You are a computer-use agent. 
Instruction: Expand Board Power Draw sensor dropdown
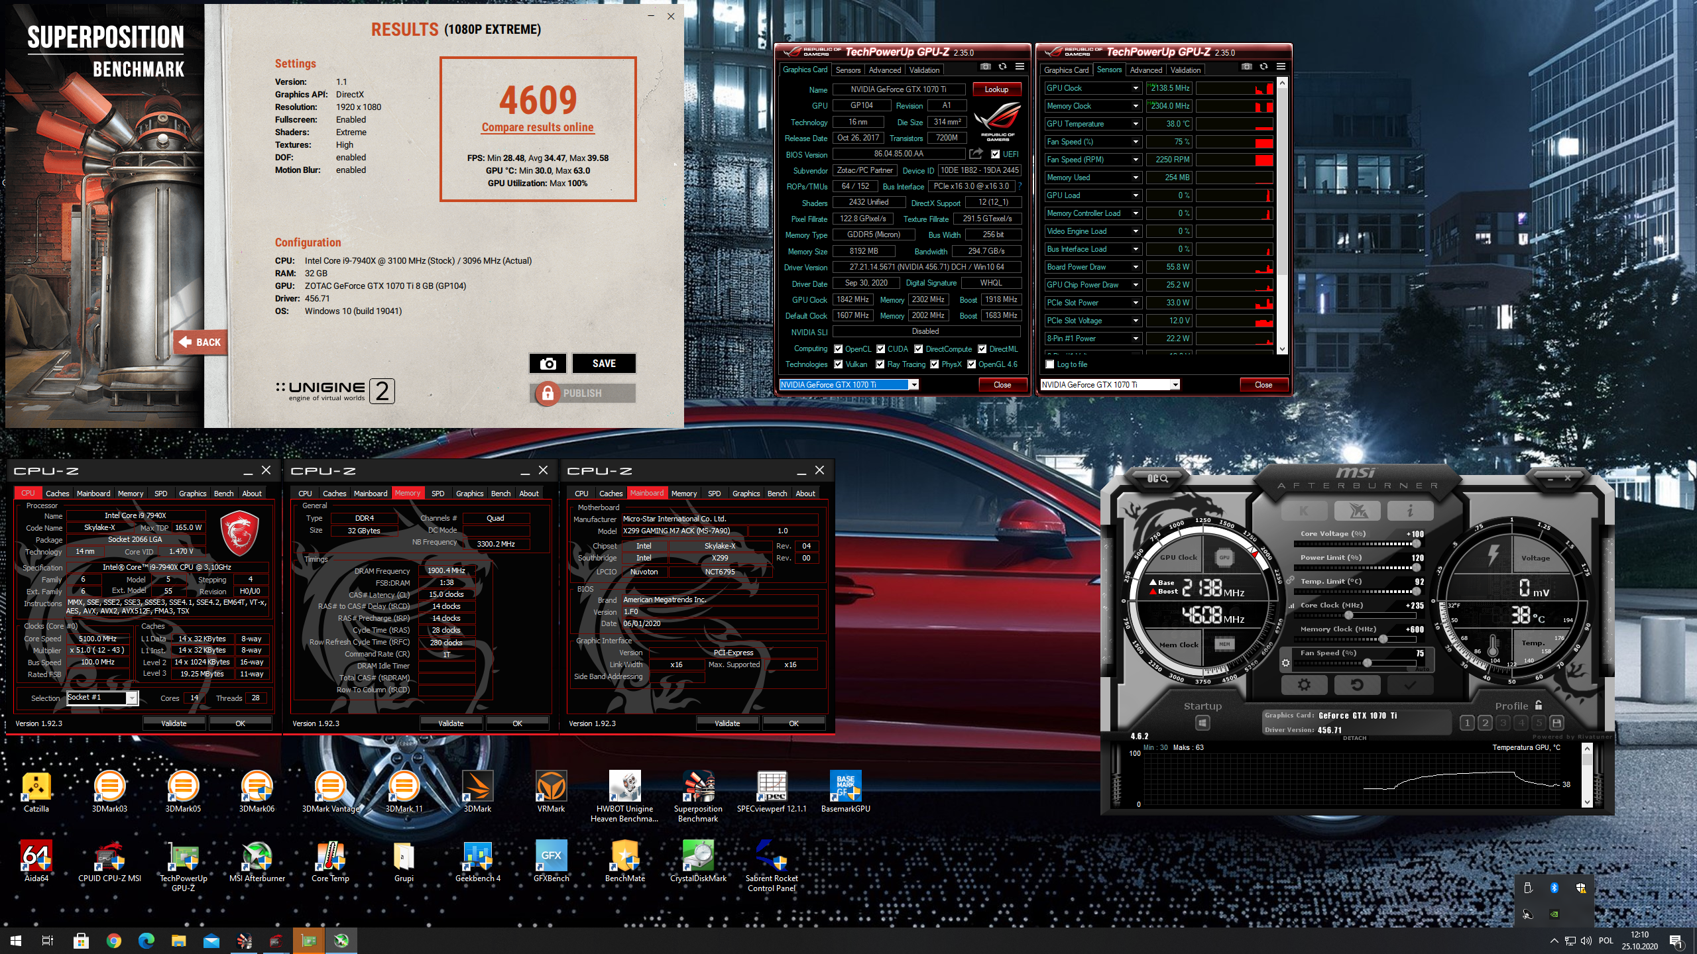(1135, 267)
